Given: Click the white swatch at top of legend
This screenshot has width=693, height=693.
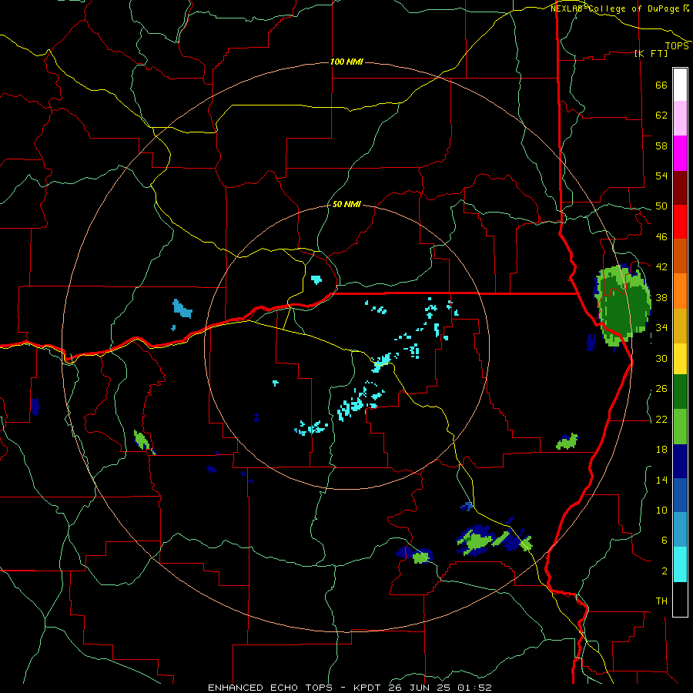Looking at the screenshot, I should point(680,85).
